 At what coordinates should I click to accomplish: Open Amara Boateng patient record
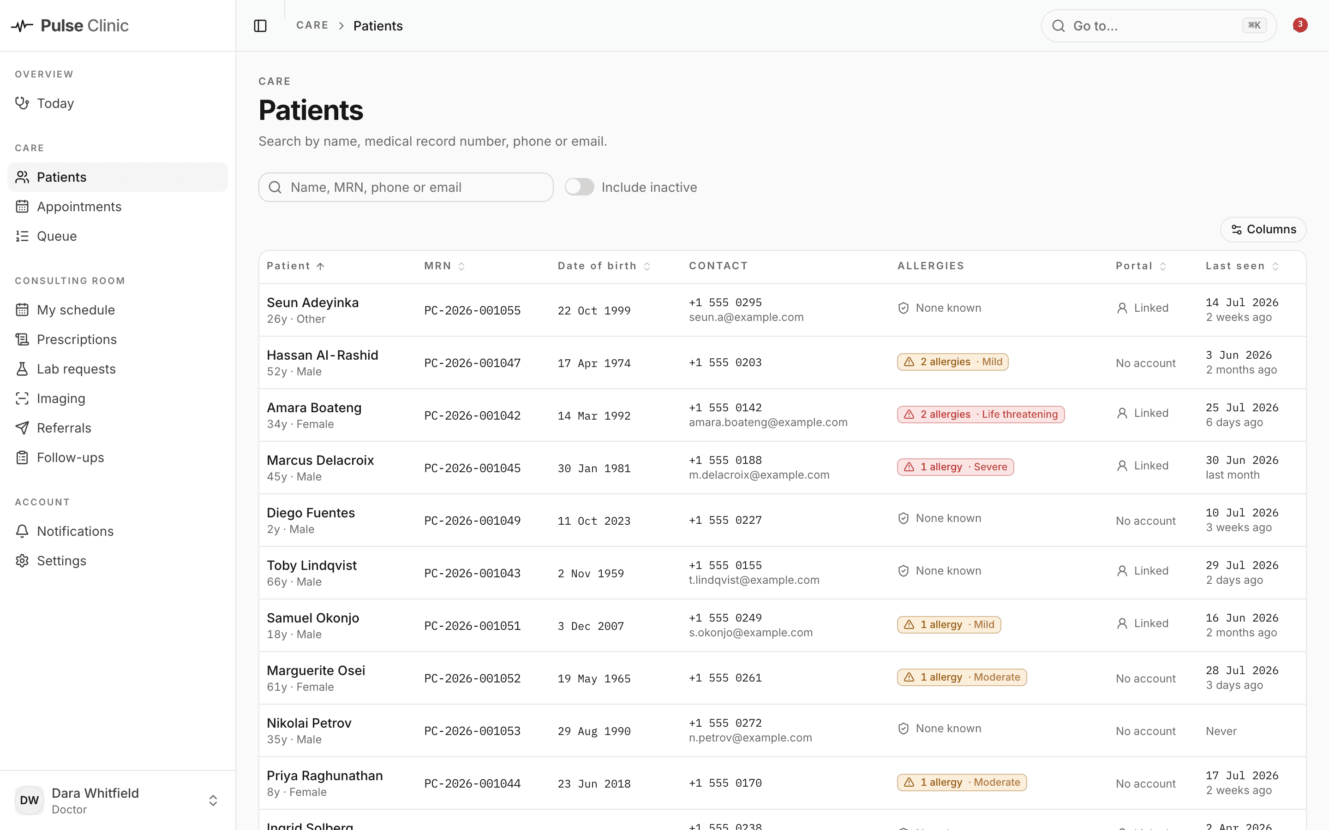tap(314, 408)
